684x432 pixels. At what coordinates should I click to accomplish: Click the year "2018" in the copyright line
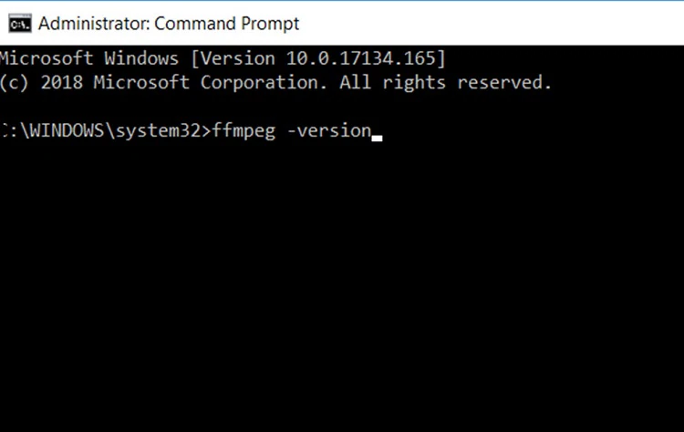pos(61,83)
